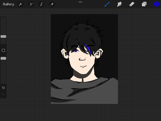
Task: Select the Smudge tool
Action: [x=119, y=4]
